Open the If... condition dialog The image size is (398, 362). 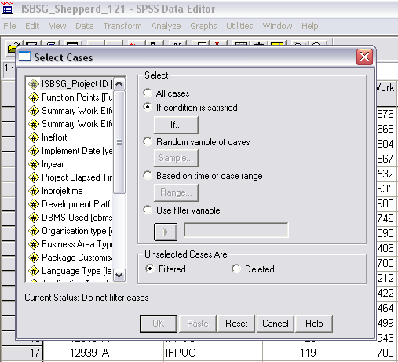click(x=176, y=125)
